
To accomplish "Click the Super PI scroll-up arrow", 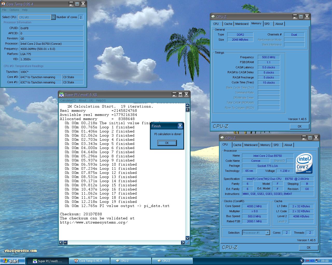I will (x=188, y=105).
